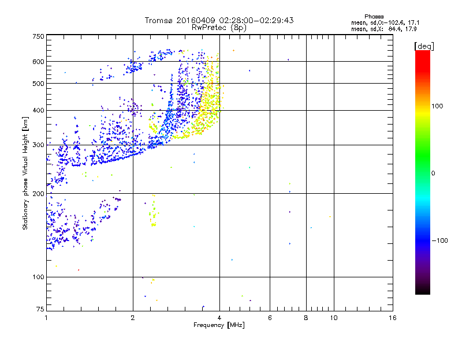
Task: Click the 'mean, sd,O:-102.6, 17.1' statistic
Action: 385,22
